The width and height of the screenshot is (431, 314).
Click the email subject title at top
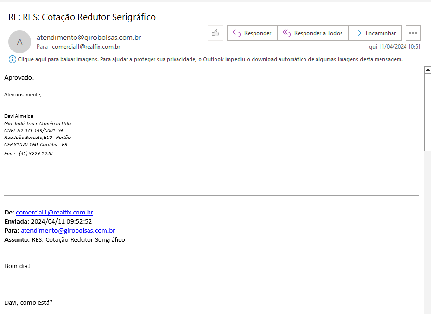click(x=82, y=17)
